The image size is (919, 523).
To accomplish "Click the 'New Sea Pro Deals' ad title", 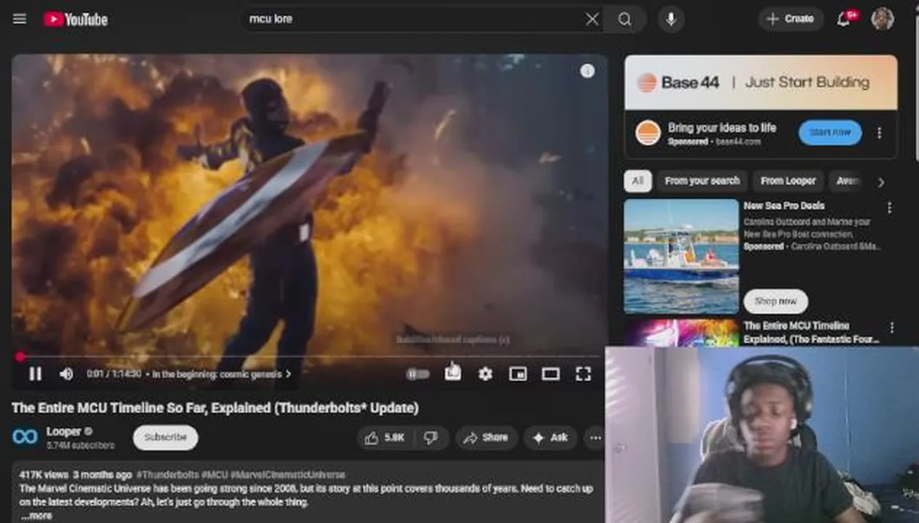I will tap(784, 206).
